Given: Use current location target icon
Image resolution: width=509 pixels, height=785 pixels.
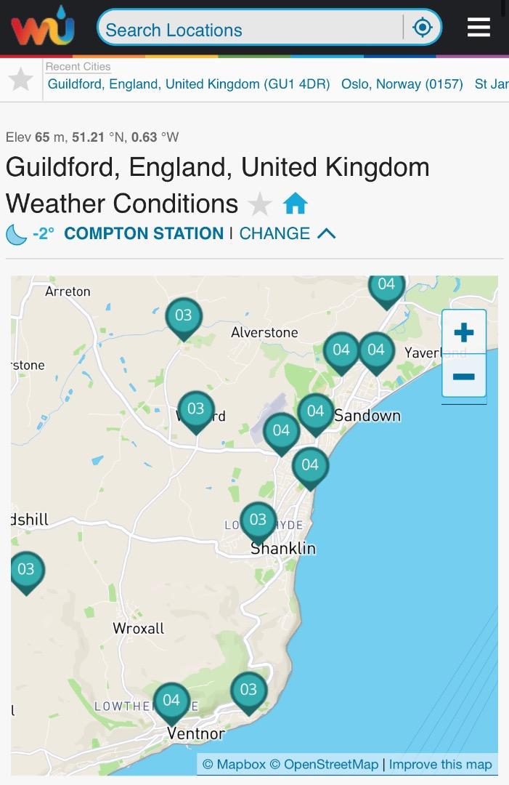Looking at the screenshot, I should (x=422, y=28).
